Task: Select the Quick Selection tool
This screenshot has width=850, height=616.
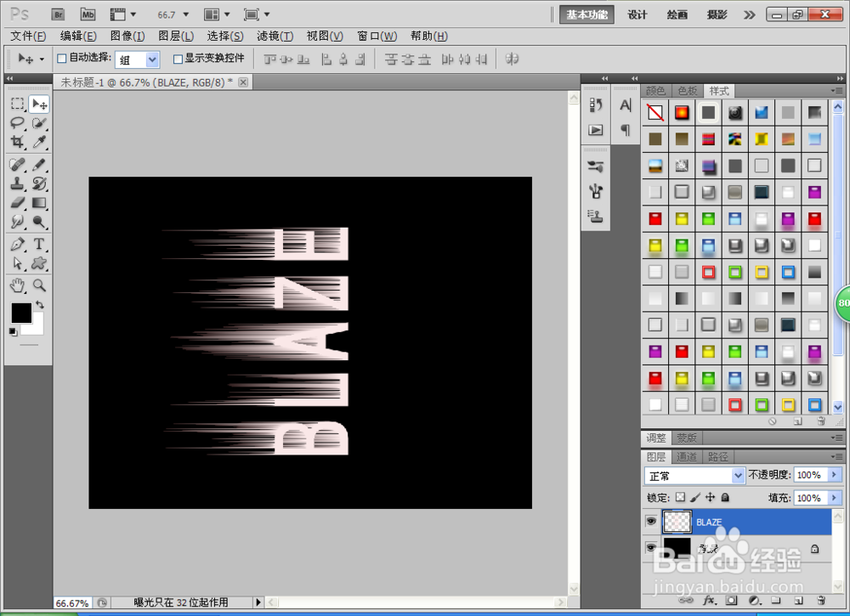Action: (x=39, y=123)
